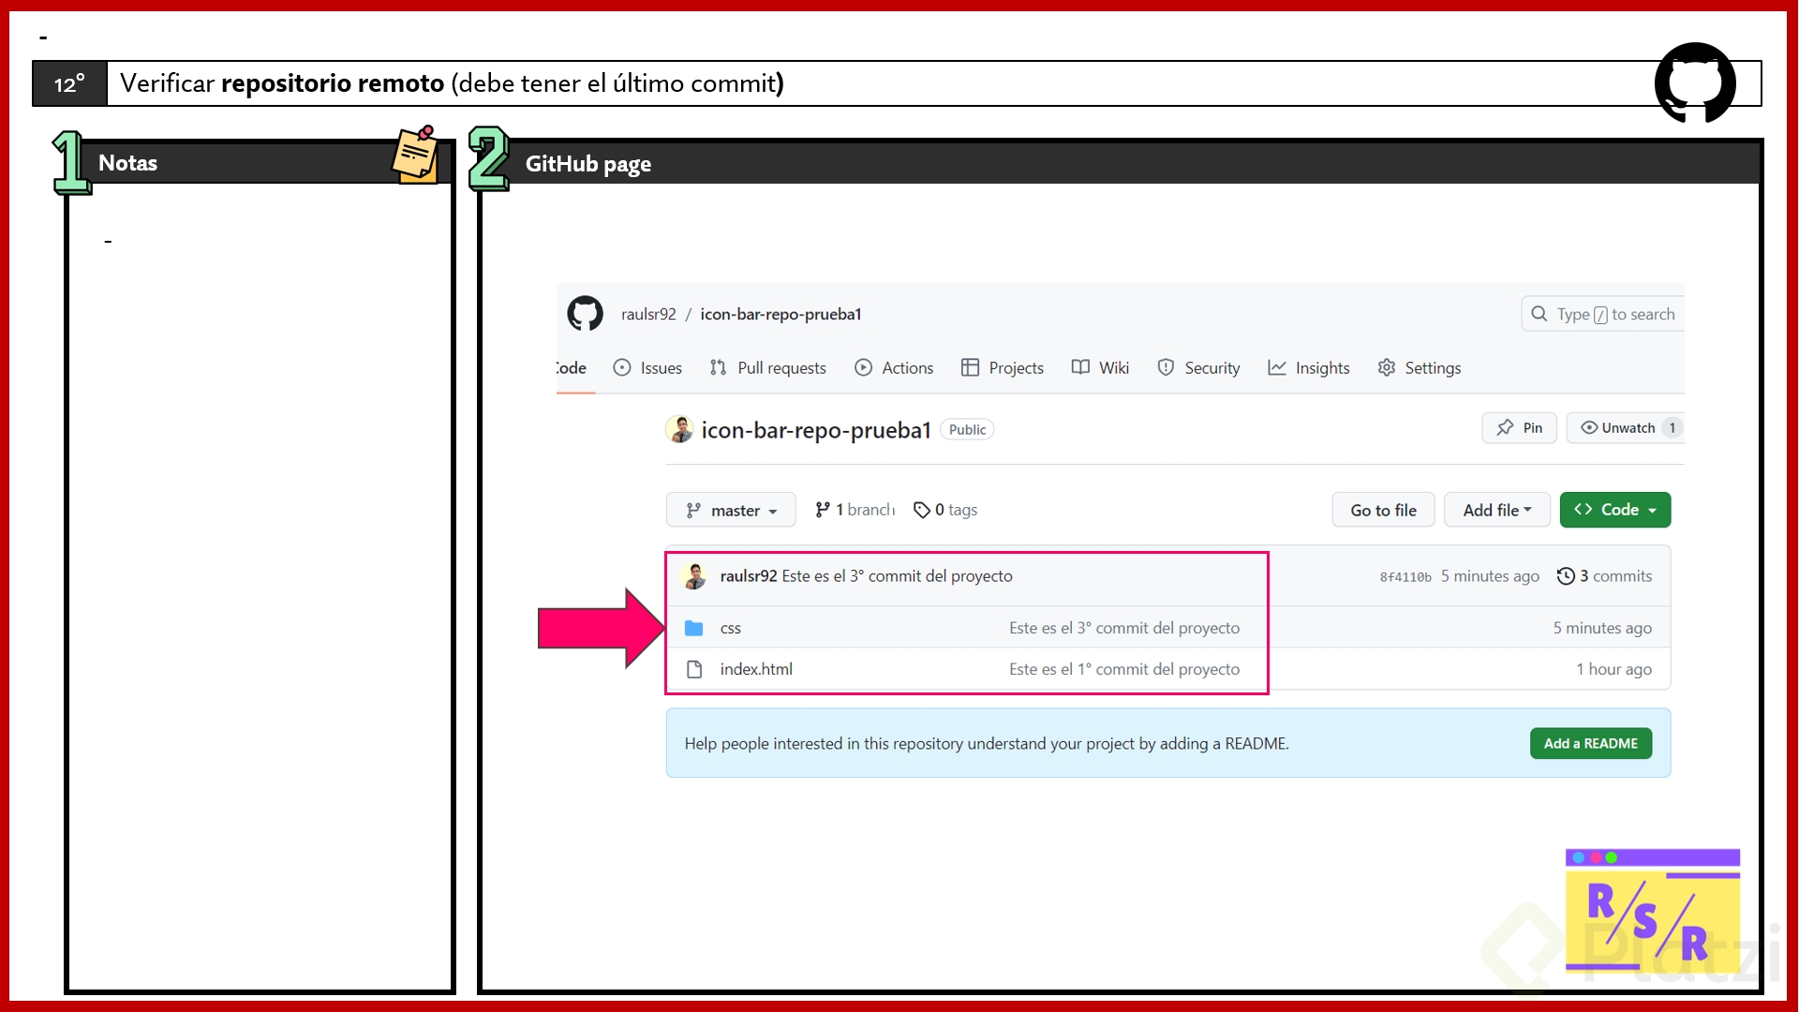This screenshot has height=1012, width=1799.
Task: Click '5 minutes ago' in css row
Action: [x=1602, y=628]
